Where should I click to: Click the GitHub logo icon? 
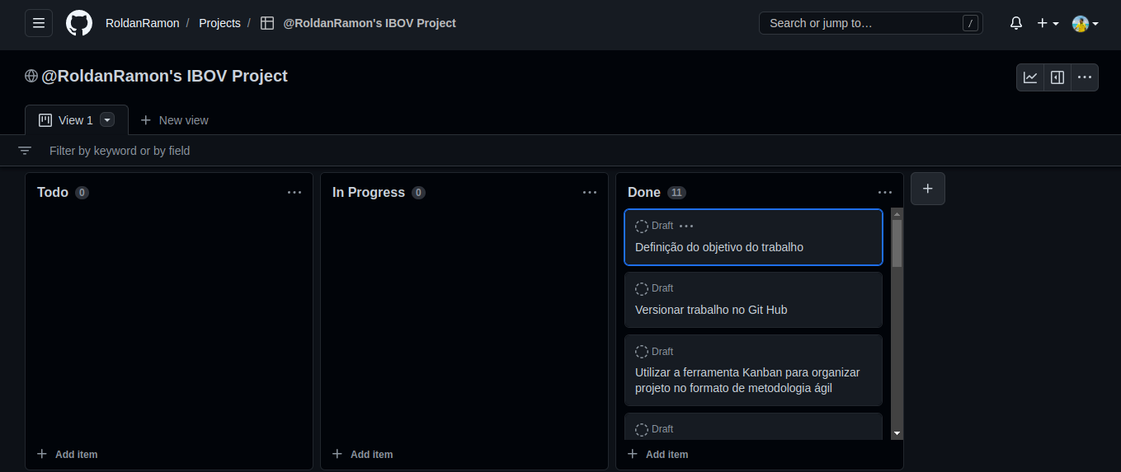(79, 23)
